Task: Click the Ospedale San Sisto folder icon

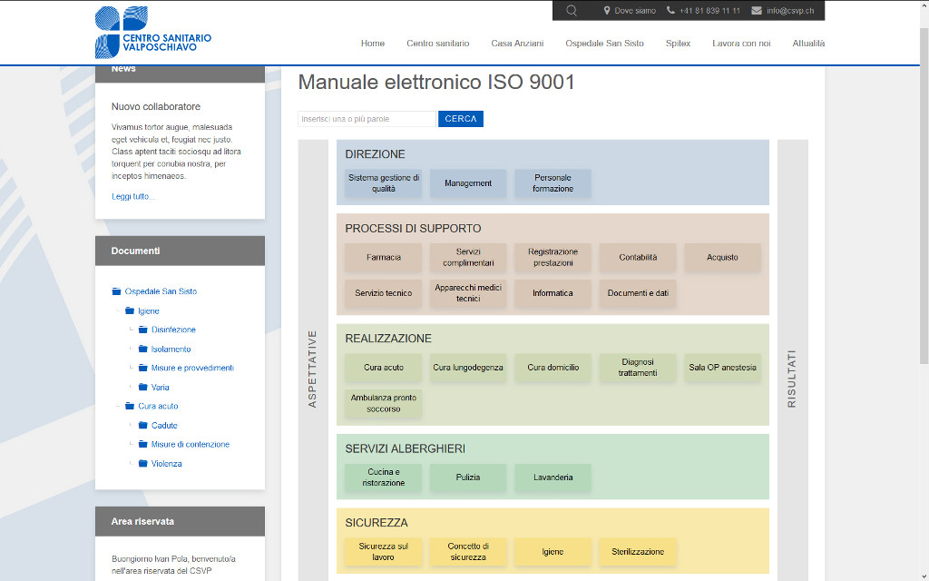Action: (116, 291)
